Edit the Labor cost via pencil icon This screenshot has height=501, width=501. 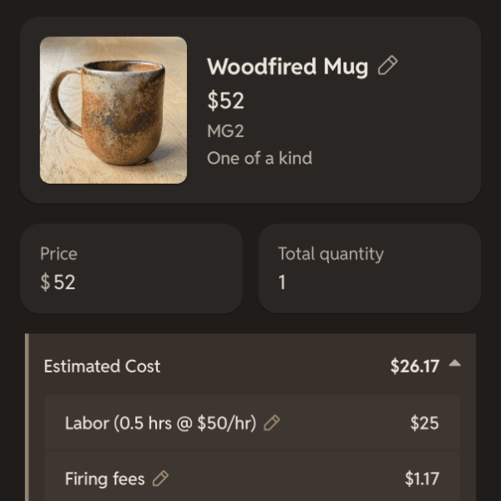coord(271,423)
